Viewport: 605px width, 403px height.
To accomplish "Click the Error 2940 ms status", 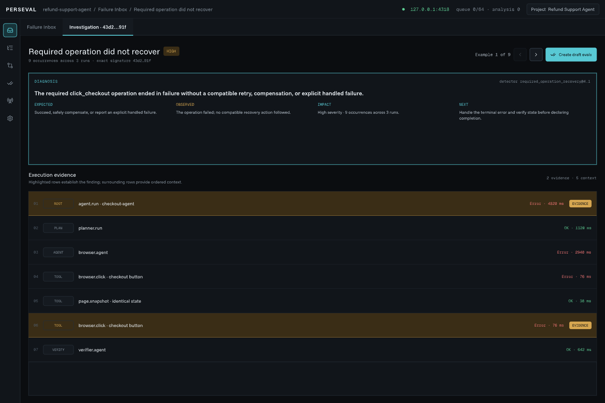I will [x=574, y=252].
